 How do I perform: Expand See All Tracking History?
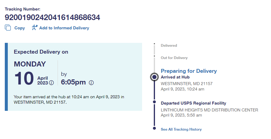point(181,129)
